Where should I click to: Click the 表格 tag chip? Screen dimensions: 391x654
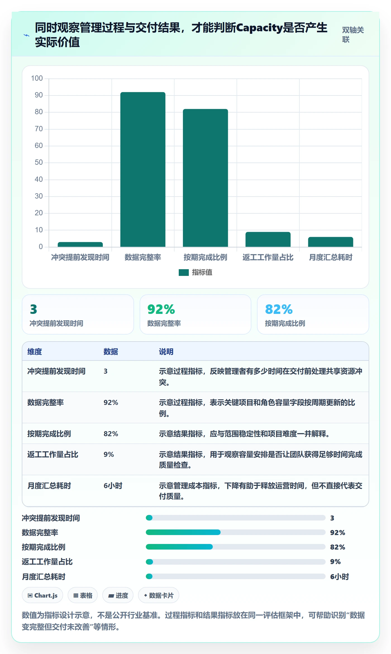(x=83, y=595)
